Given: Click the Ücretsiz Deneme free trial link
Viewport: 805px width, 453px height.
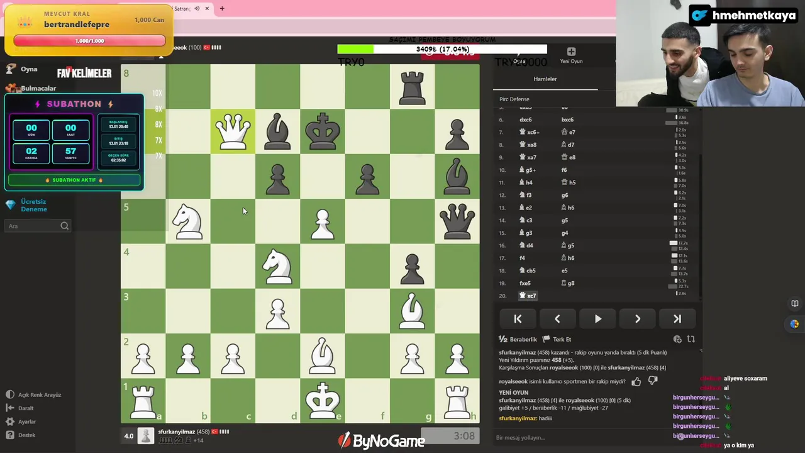Looking at the screenshot, I should pos(26,205).
